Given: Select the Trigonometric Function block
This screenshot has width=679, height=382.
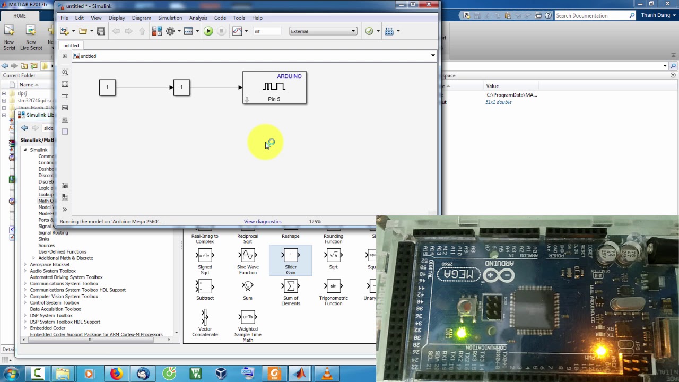Looking at the screenshot, I should click(x=334, y=292).
